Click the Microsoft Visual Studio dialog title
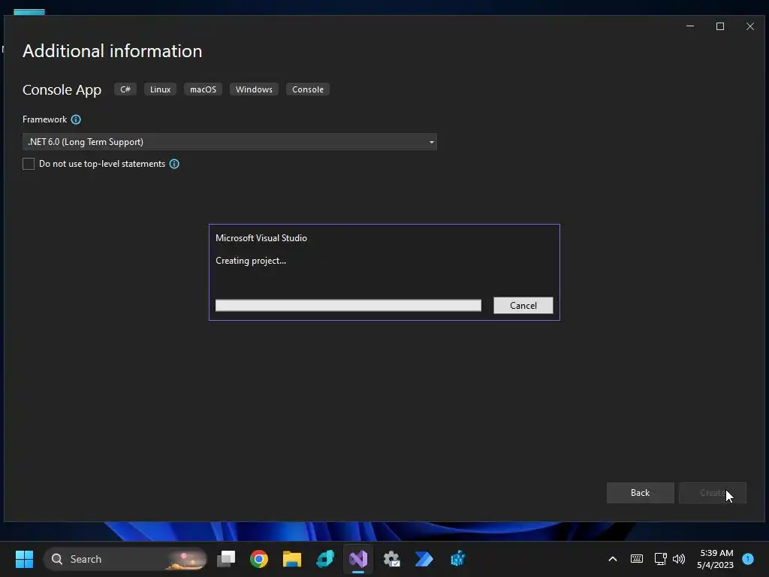Viewport: 769px width, 577px height. pyautogui.click(x=261, y=238)
